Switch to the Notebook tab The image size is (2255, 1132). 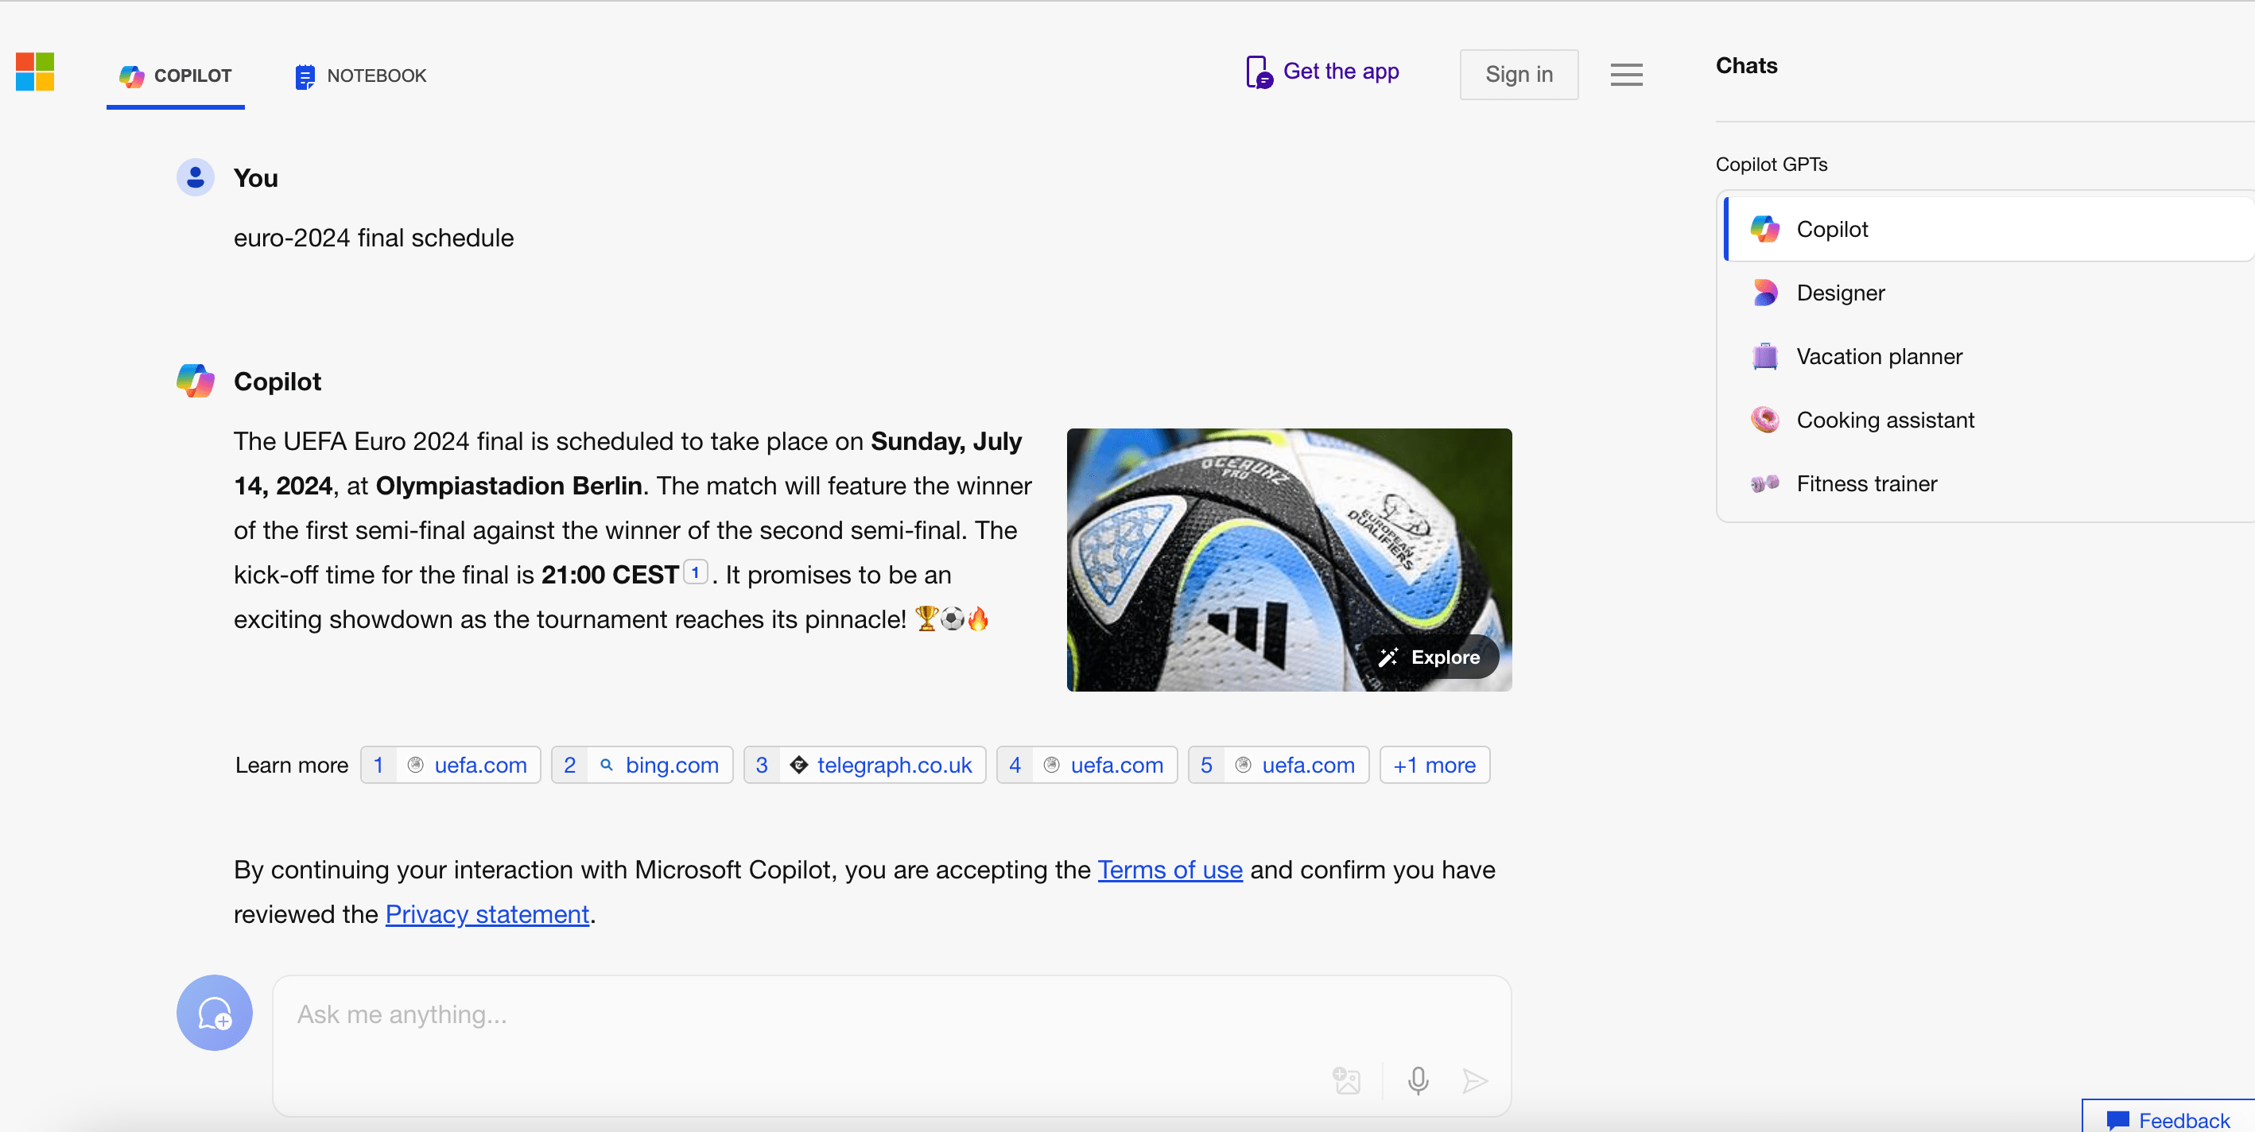coord(361,76)
